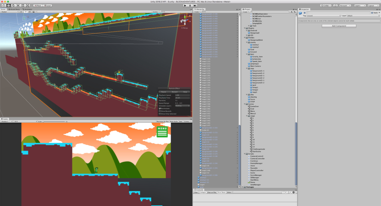
Task: Click Restart in the Particle Effect panel
Action: (x=175, y=92)
